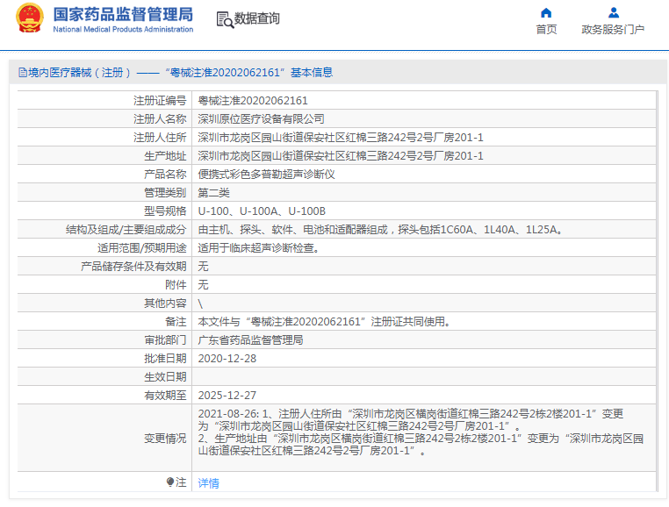Click the NMPA national emblem logo

tap(29, 18)
